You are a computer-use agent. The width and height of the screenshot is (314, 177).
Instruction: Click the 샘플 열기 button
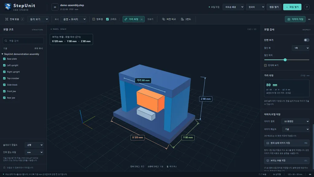274,7
